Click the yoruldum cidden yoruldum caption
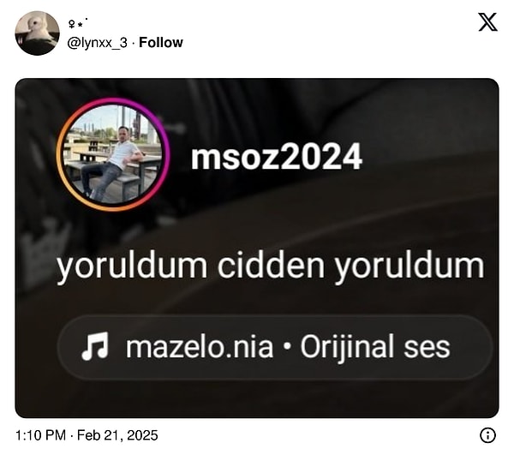 click(x=270, y=266)
